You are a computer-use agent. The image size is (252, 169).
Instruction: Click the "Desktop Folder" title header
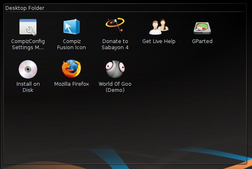pos(25,8)
